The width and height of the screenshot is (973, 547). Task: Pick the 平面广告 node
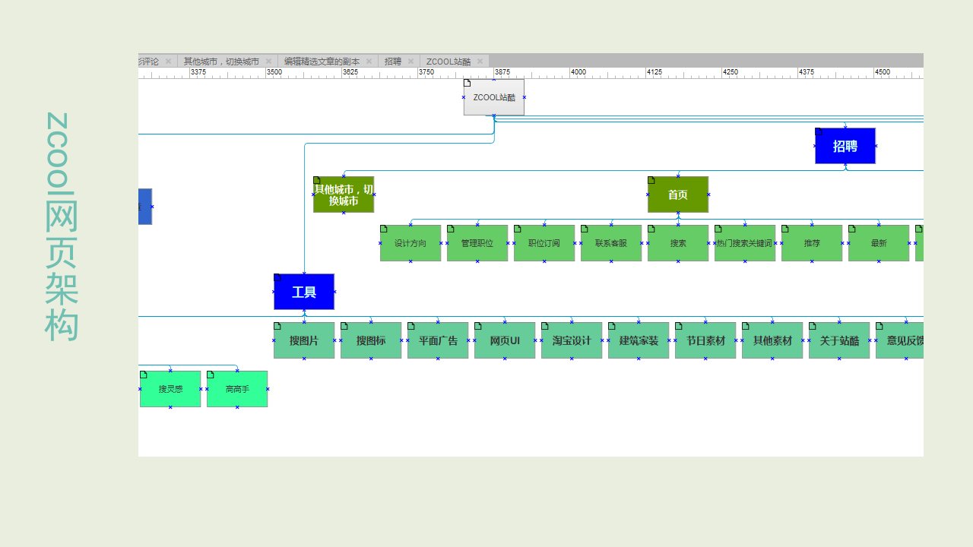tap(438, 340)
